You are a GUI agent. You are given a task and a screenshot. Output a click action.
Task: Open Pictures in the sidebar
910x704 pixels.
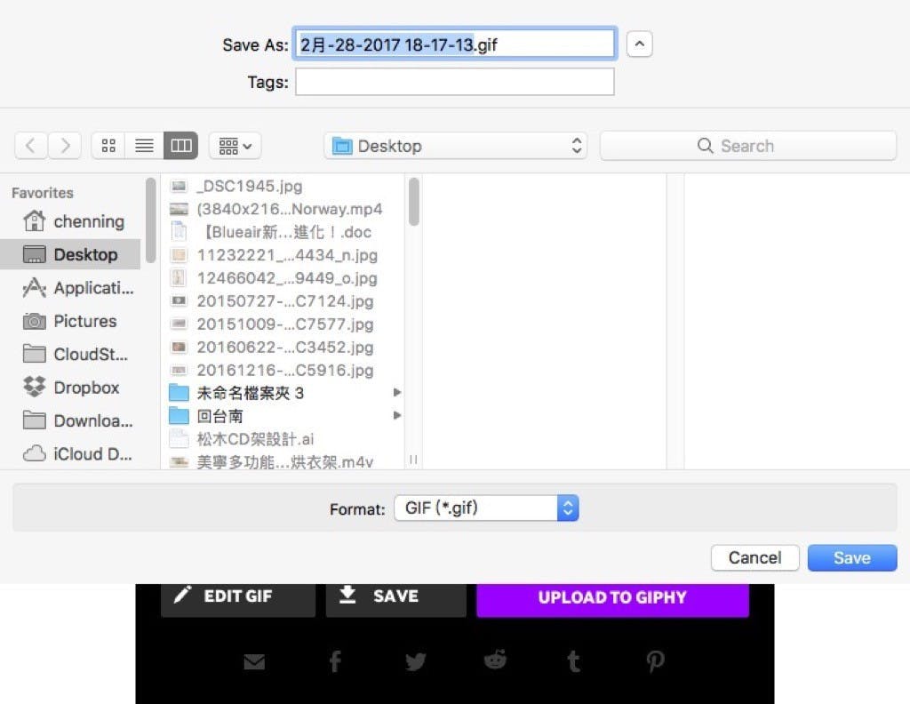coord(69,321)
